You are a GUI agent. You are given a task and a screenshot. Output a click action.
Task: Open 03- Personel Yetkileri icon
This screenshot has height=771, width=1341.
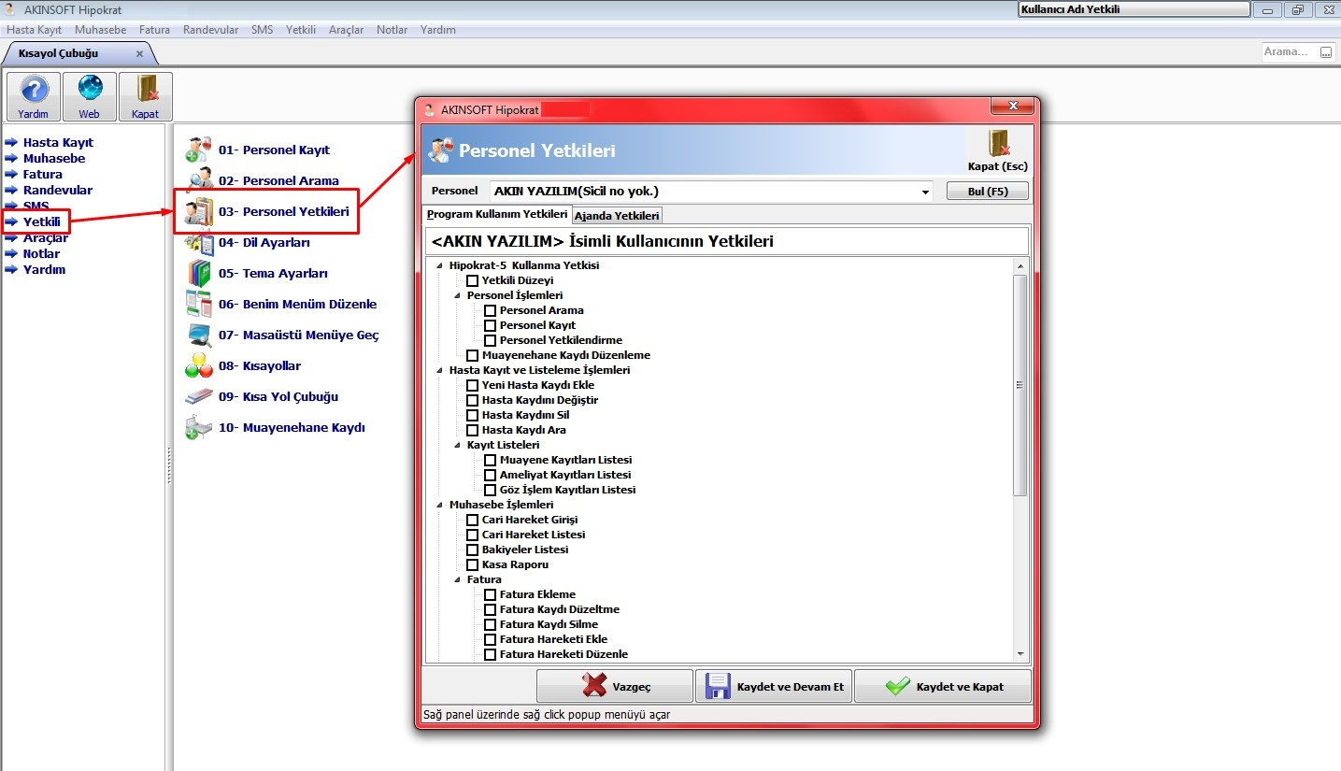(x=199, y=211)
